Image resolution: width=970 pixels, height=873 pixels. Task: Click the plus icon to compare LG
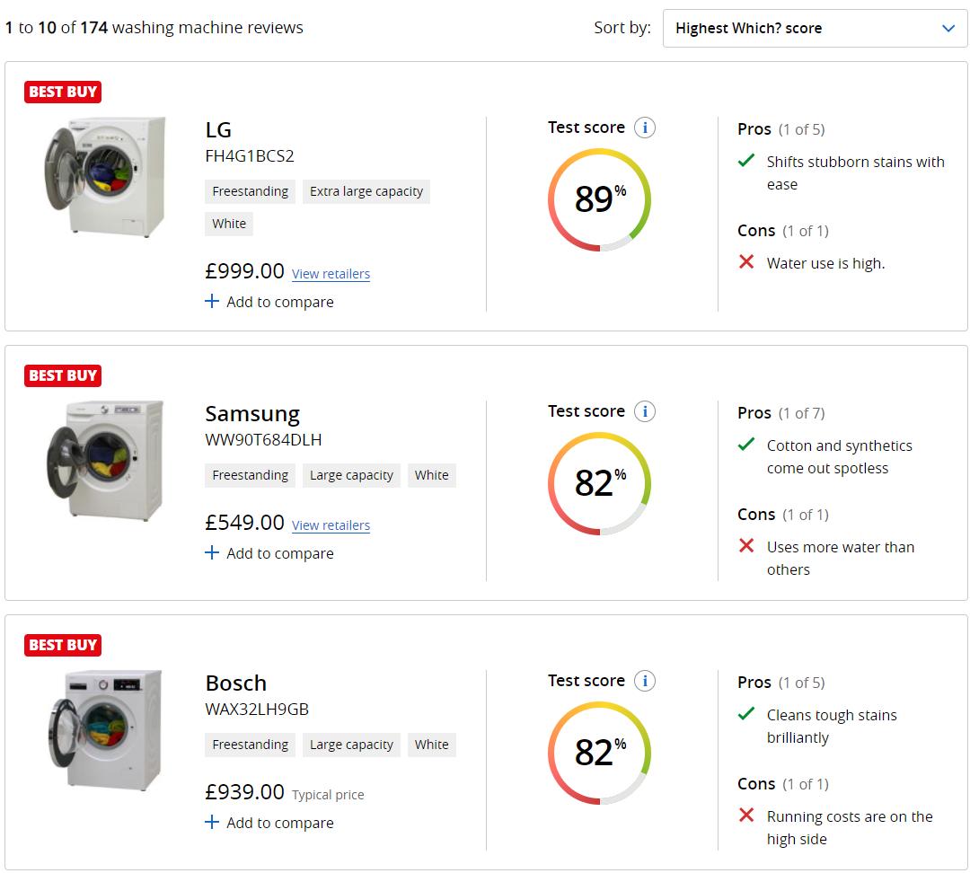(212, 302)
